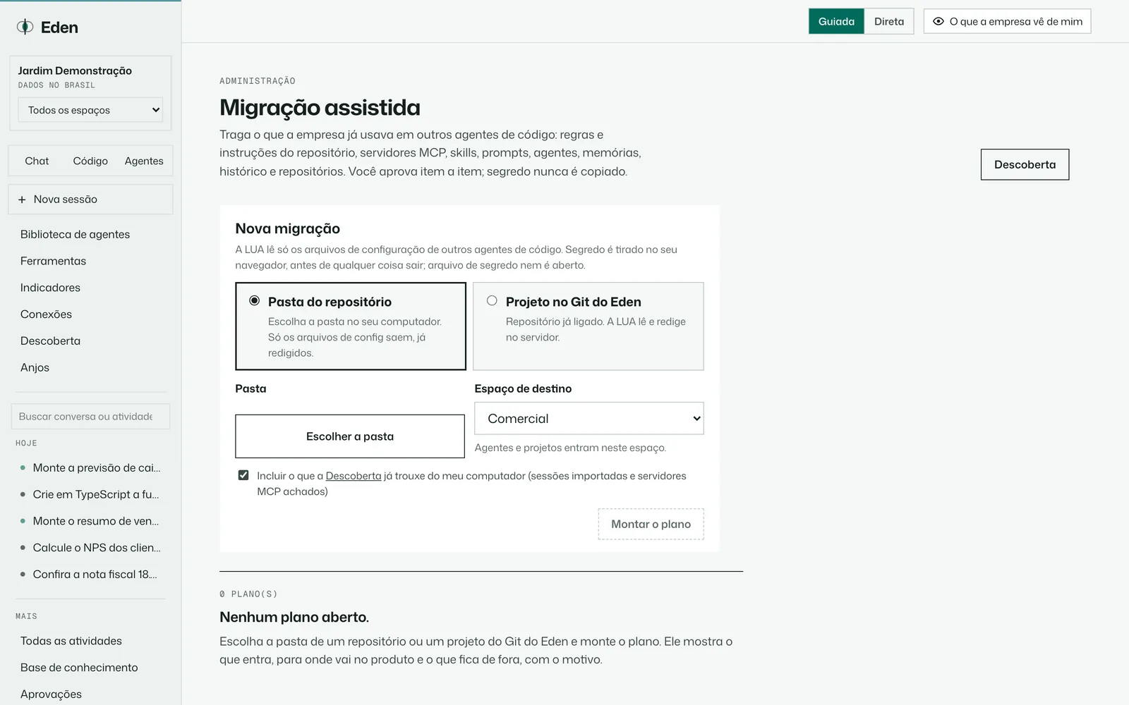This screenshot has width=1129, height=705.
Task: Open Ferramentas in the sidebar
Action: coord(53,261)
